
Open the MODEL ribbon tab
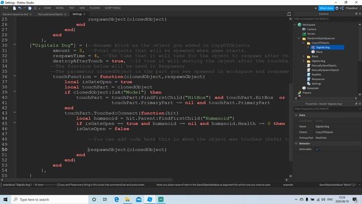[60, 8]
